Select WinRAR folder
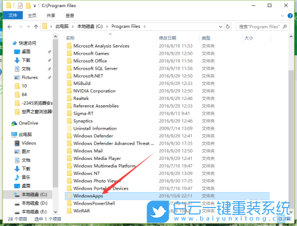 pyautogui.click(x=81, y=211)
